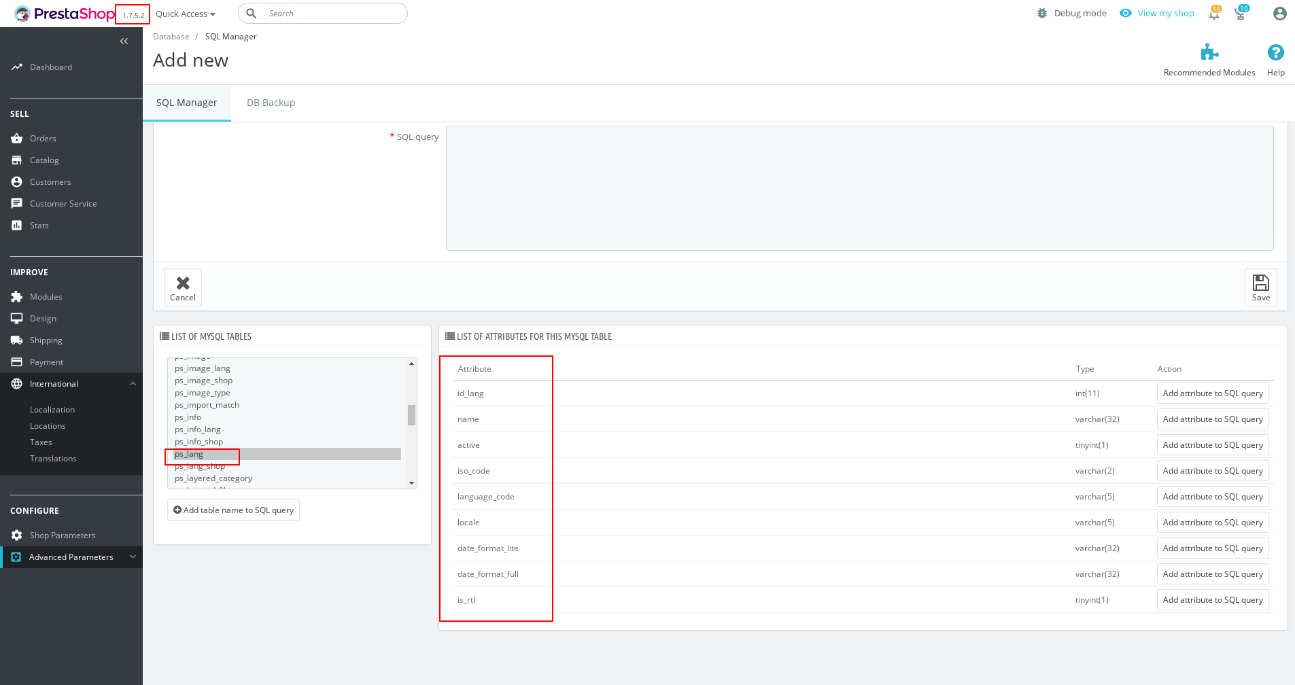The width and height of the screenshot is (1295, 685).
Task: Add locale attribute to SQL query
Action: click(1213, 523)
